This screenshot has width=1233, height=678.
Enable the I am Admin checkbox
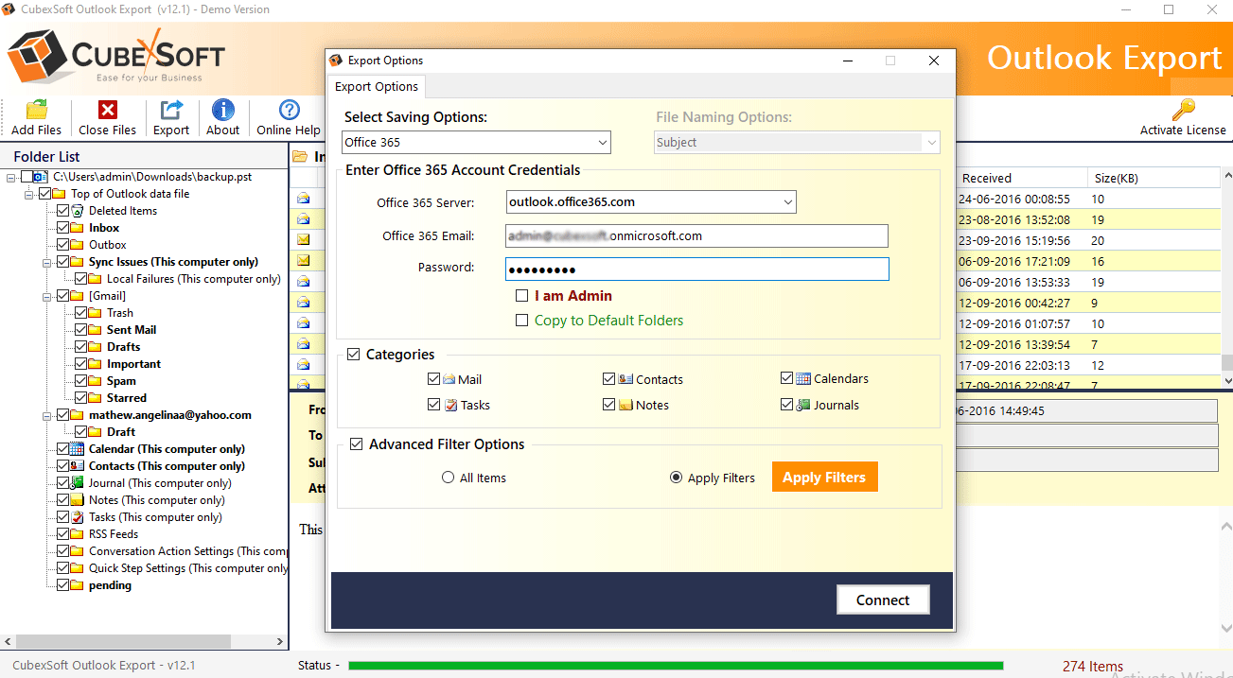(521, 296)
